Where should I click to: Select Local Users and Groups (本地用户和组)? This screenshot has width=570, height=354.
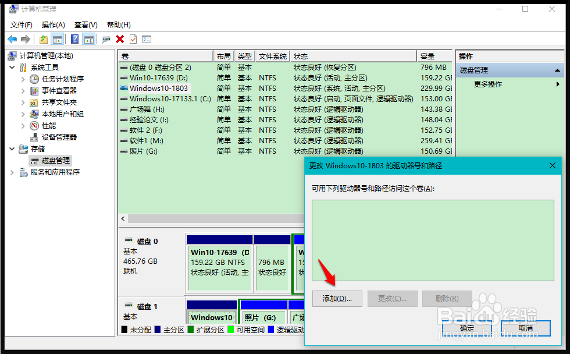click(63, 114)
